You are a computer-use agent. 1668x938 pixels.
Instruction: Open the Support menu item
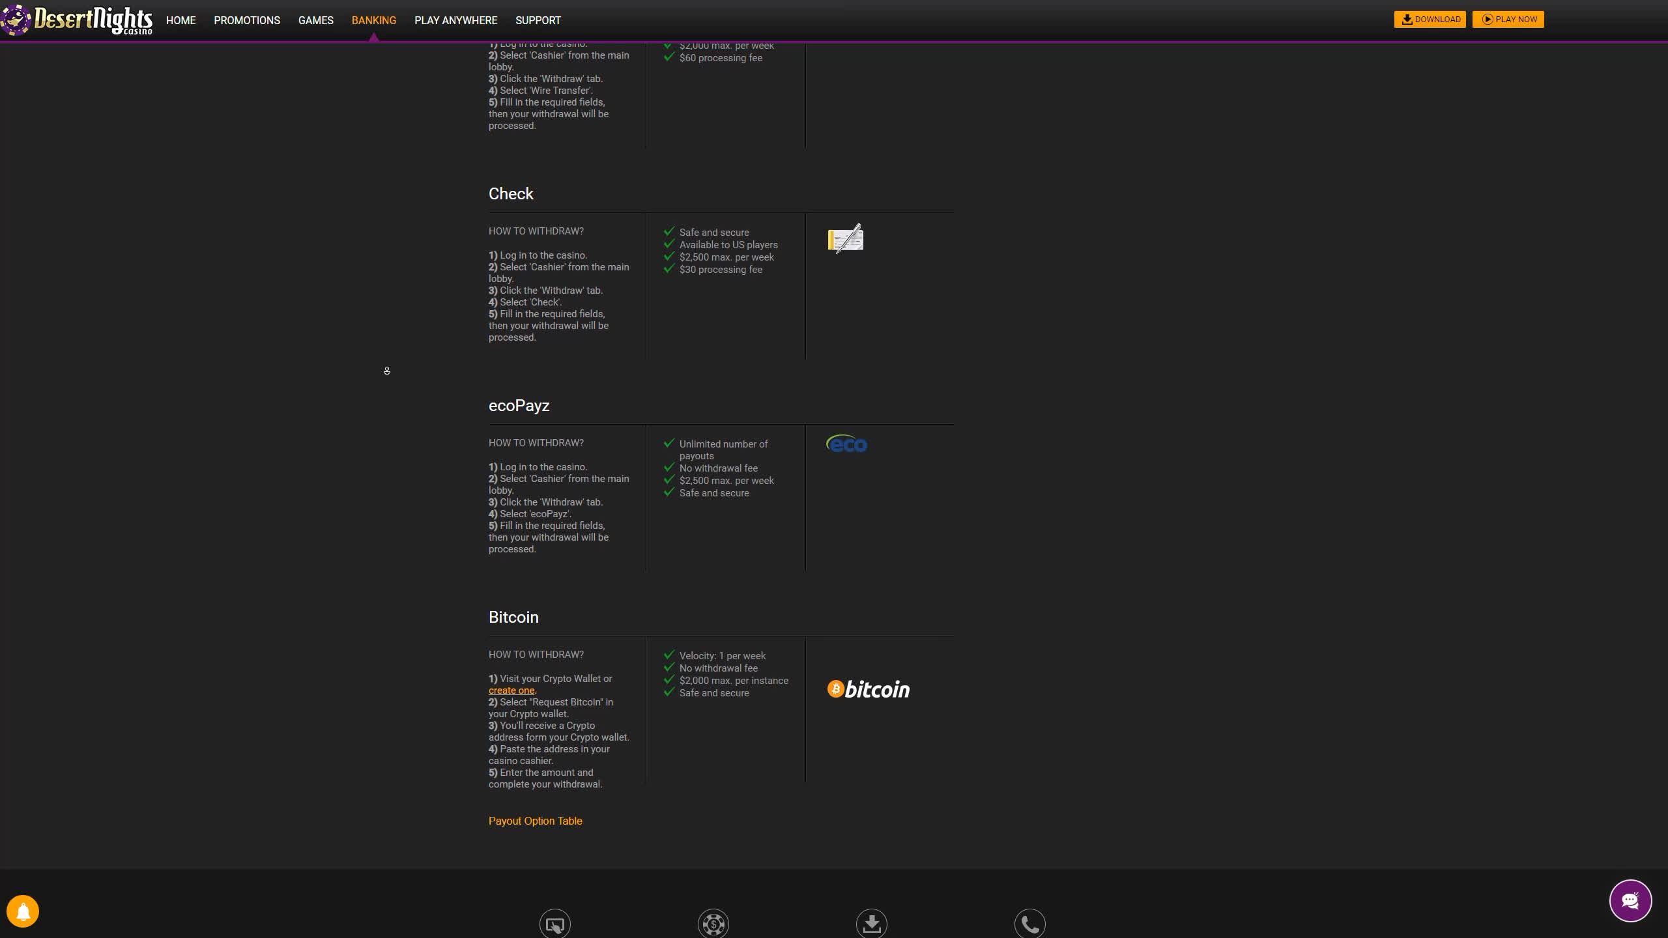coord(538,20)
